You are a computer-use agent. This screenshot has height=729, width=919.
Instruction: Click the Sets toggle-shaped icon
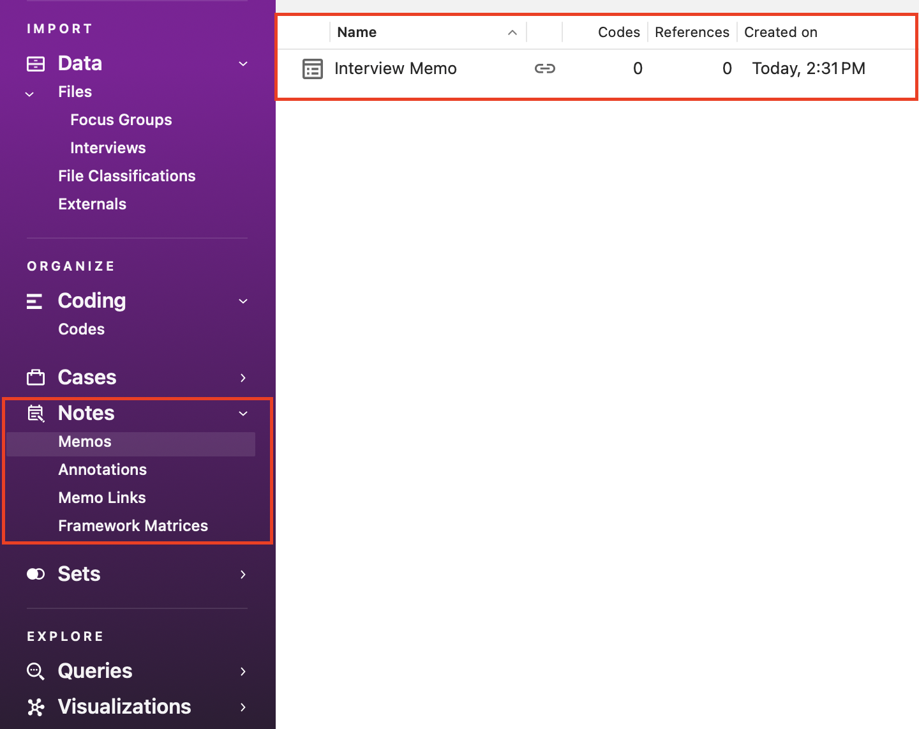[x=36, y=574]
